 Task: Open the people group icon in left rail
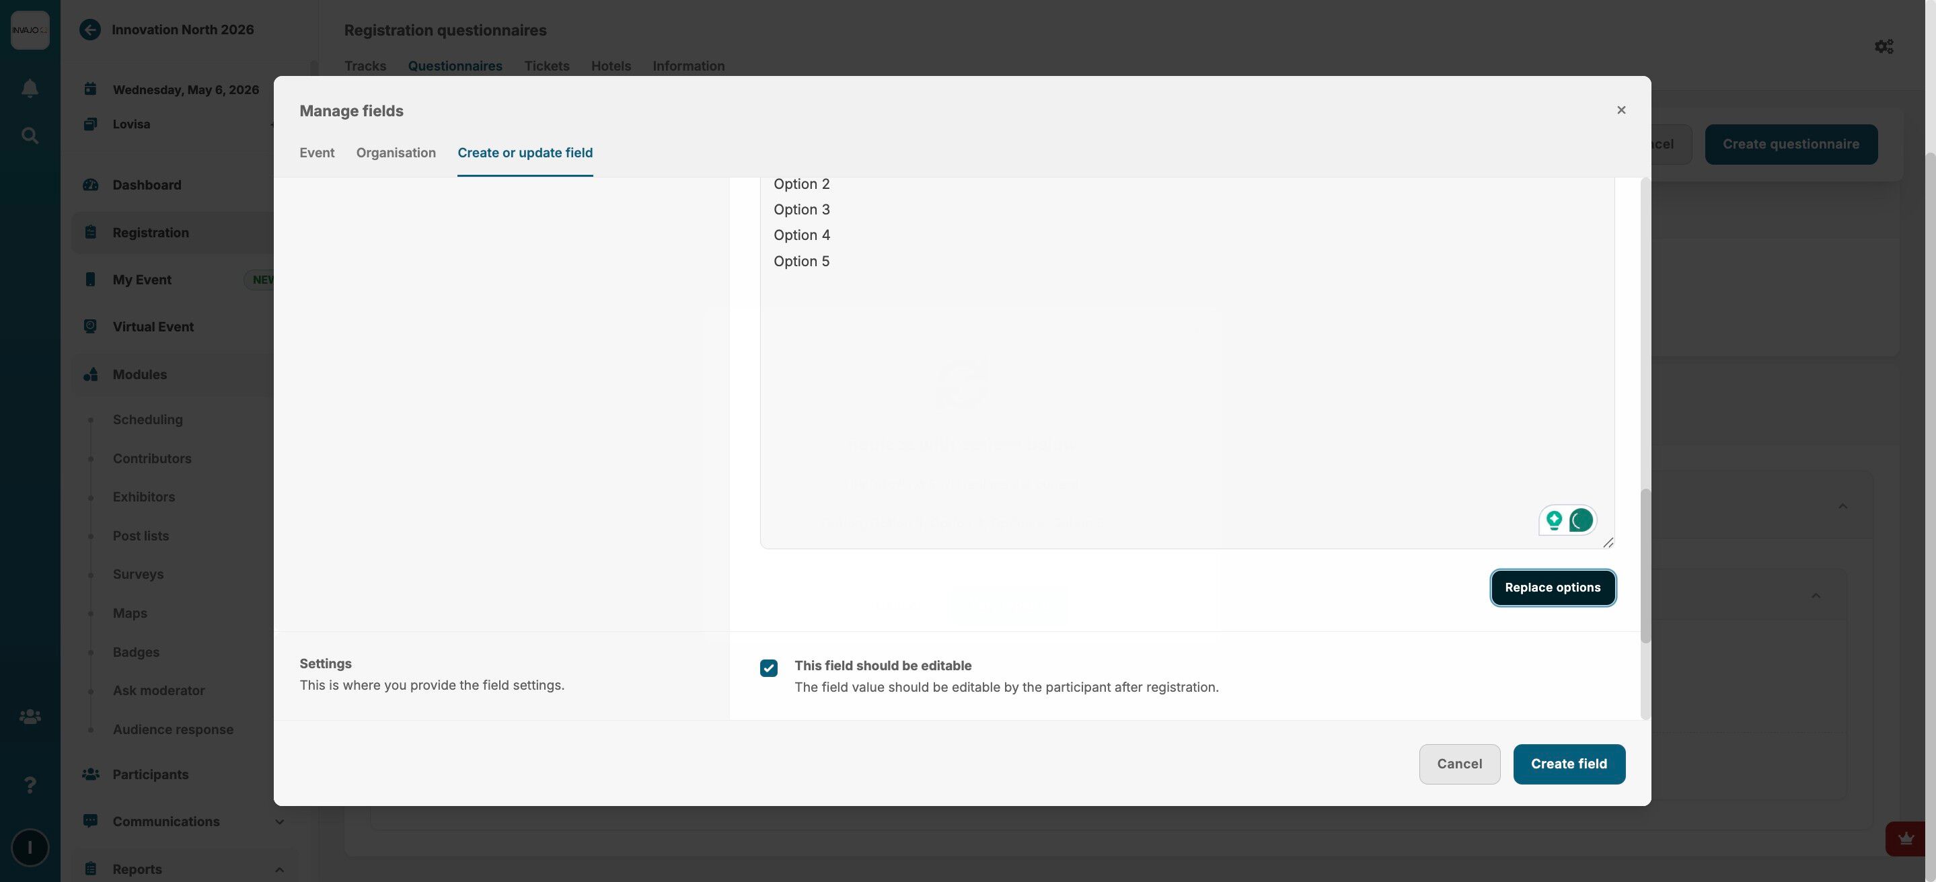[x=30, y=717]
